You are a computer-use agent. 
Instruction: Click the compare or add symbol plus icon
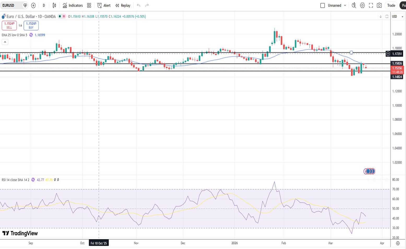pyautogui.click(x=33, y=5)
